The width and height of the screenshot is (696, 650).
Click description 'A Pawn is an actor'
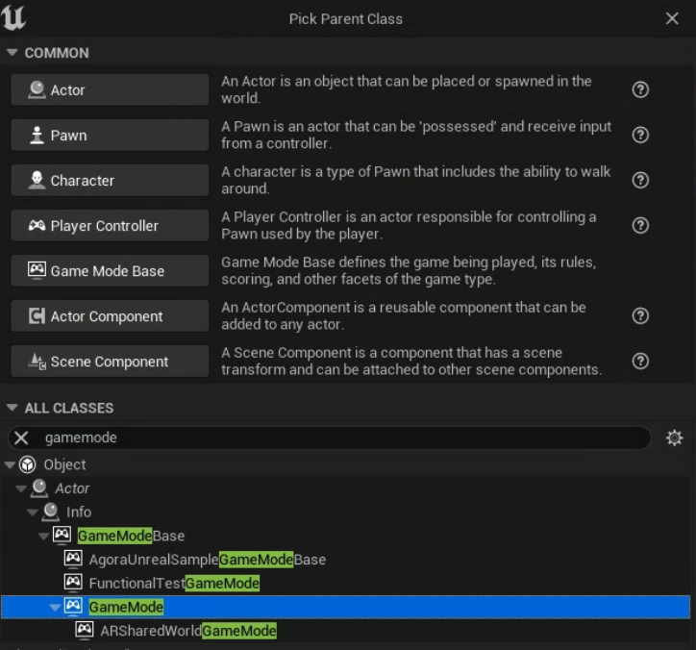(416, 135)
